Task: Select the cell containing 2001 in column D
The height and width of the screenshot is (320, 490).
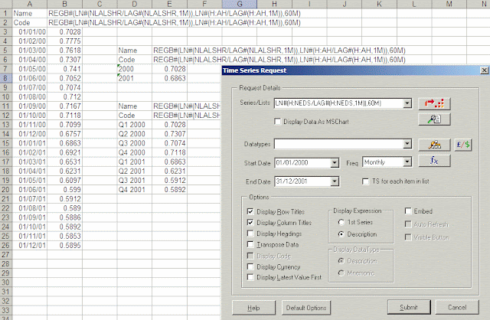Action: click(135, 78)
